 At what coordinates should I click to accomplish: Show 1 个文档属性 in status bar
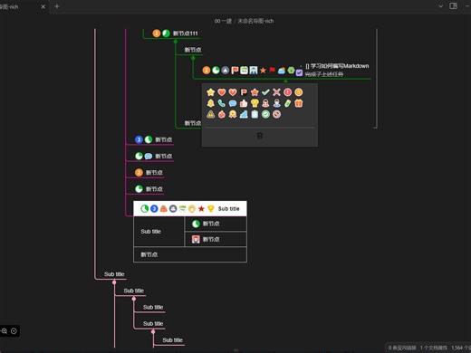434,348
